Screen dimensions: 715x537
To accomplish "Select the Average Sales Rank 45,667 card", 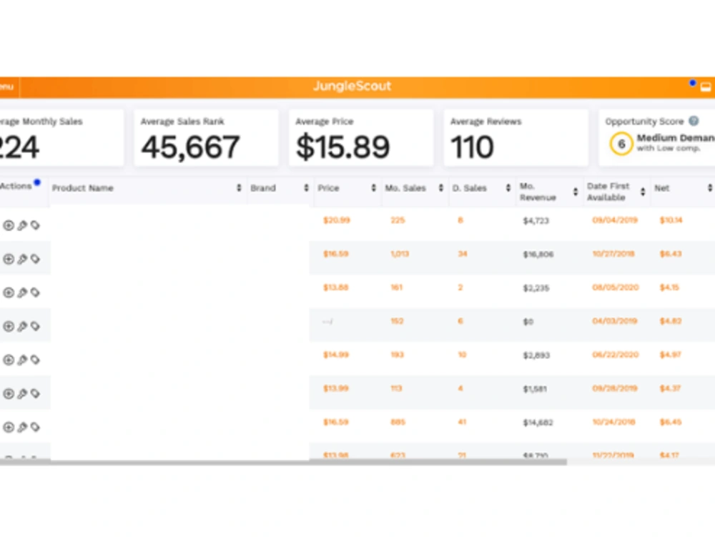I will click(x=206, y=138).
